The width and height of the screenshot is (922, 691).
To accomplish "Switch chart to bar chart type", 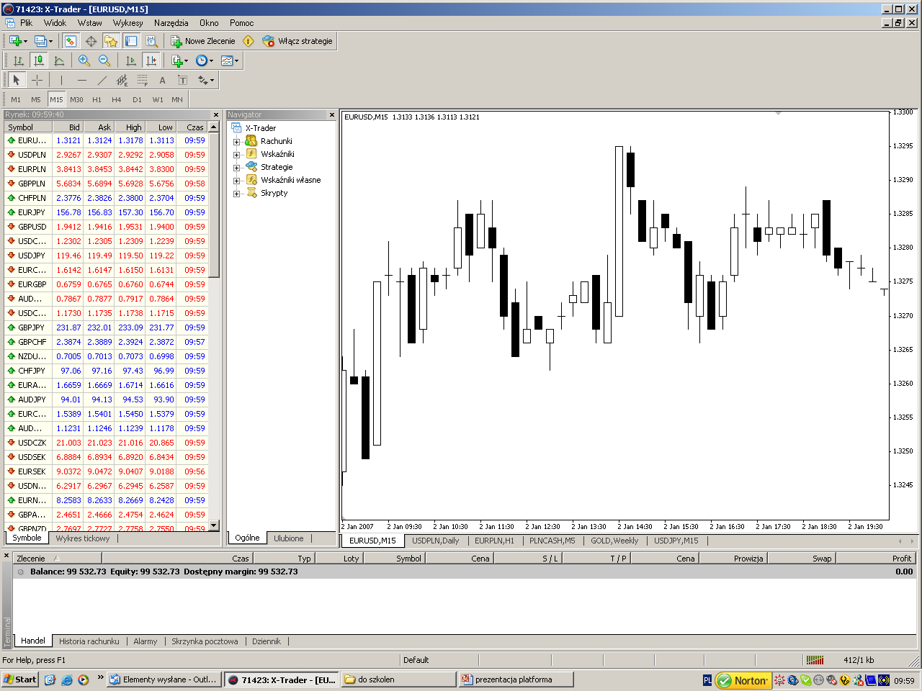I will pyautogui.click(x=19, y=60).
